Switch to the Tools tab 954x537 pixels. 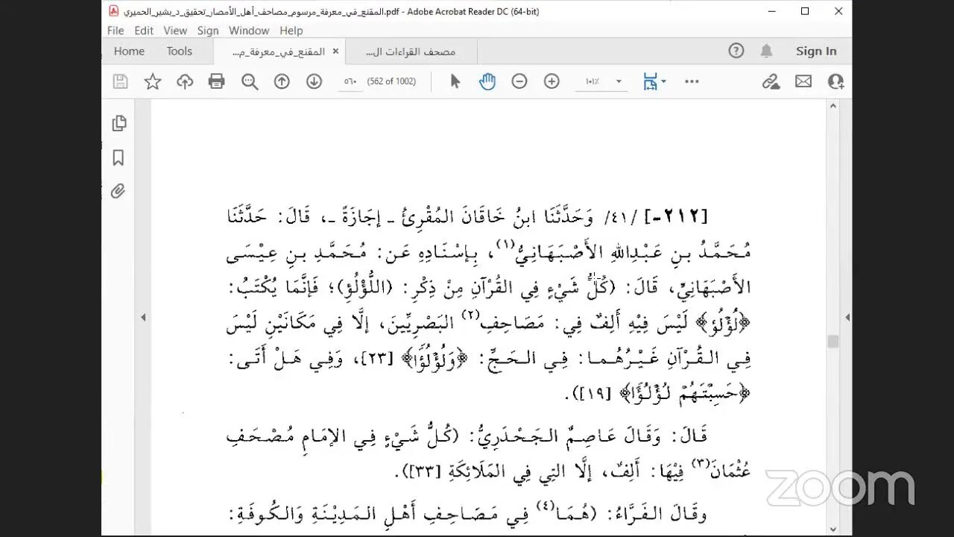pos(180,51)
